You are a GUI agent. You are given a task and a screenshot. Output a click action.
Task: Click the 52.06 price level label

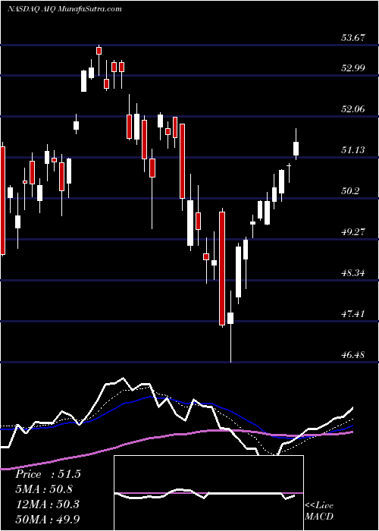click(x=352, y=109)
